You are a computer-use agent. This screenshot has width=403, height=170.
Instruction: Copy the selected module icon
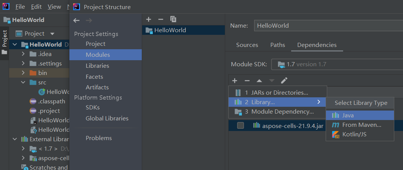[173, 19]
